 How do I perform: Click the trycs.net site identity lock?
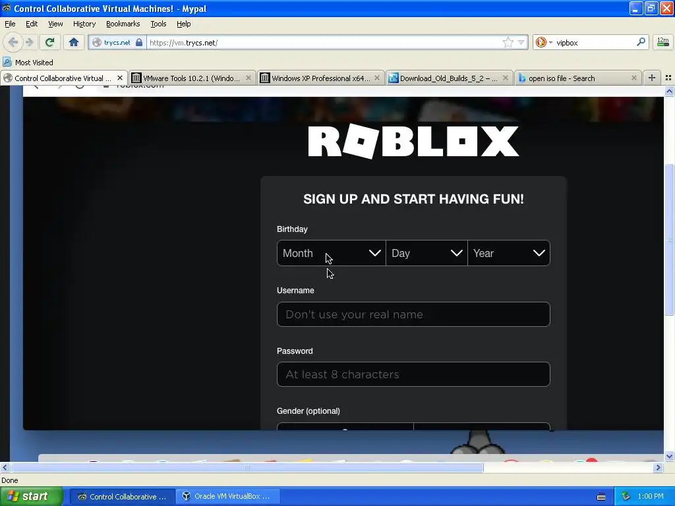point(118,42)
